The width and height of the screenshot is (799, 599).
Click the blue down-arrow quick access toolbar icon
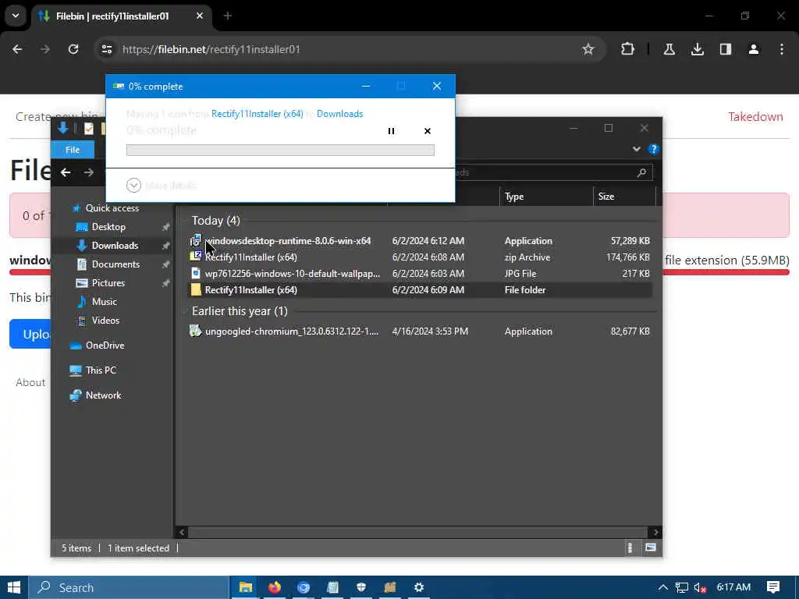[63, 128]
